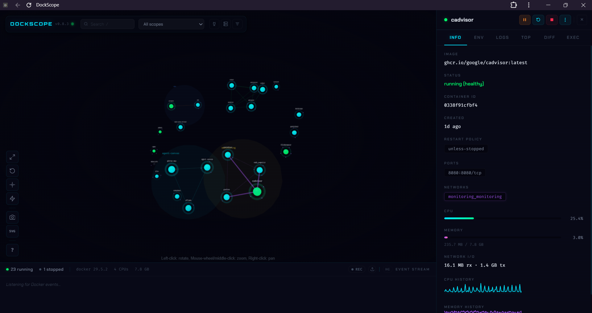
Task: Reload the DockScope page
Action: [x=29, y=5]
